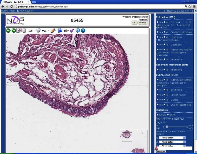Viewport: 197px width, 154px height.
Task: Select Yes for Denudation
Action: [x=158, y=22]
